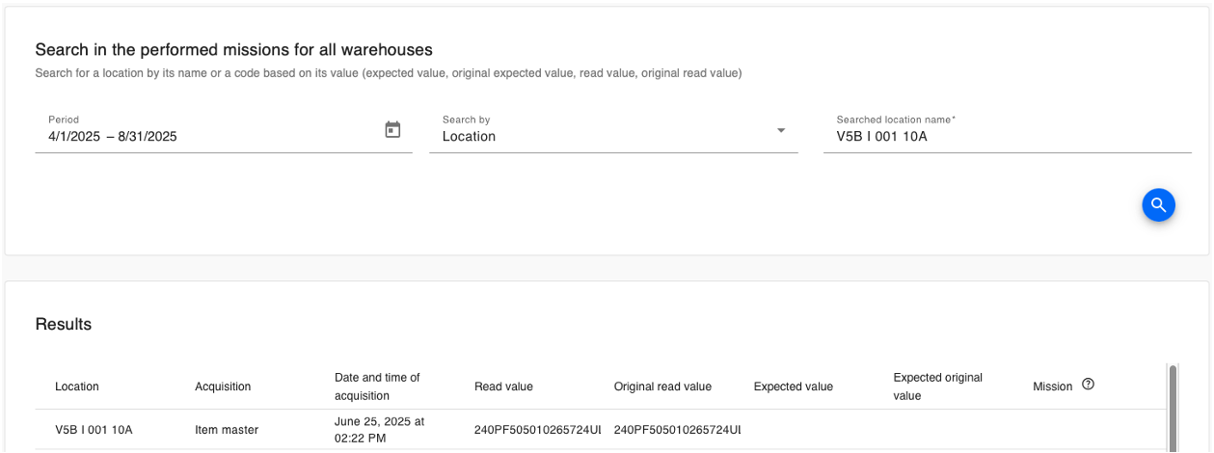Click Date and time of acquisition header
Screen dimensions: 1214x453
[x=377, y=386]
